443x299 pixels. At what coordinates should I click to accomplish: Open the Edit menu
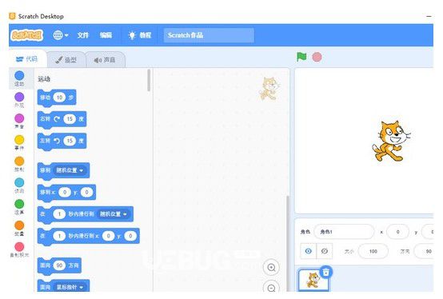[x=106, y=35]
